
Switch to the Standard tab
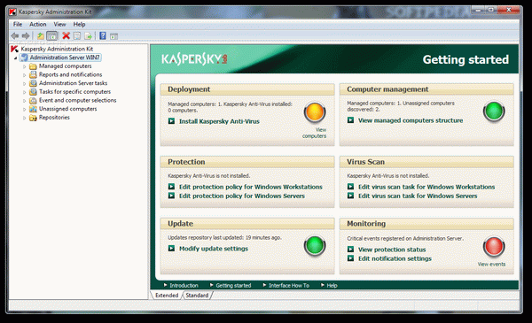pyautogui.click(x=197, y=296)
